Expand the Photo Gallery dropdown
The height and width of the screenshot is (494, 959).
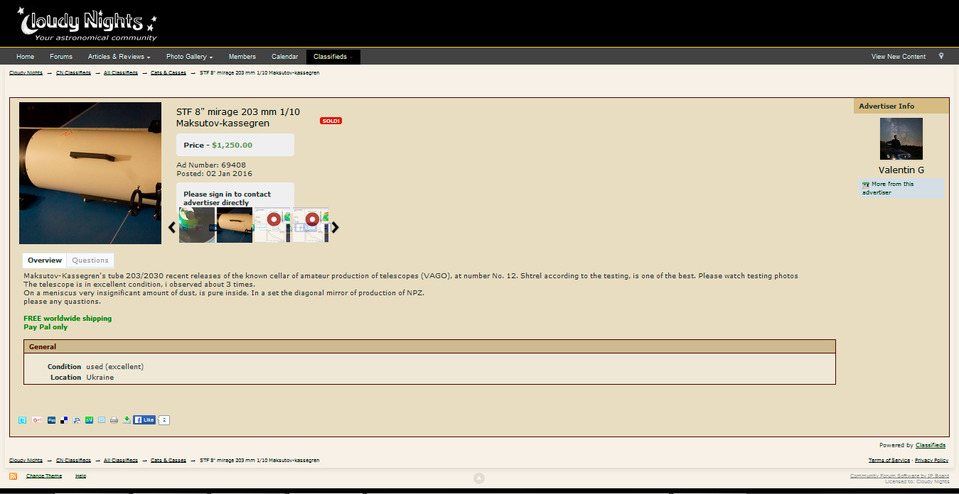[189, 57]
